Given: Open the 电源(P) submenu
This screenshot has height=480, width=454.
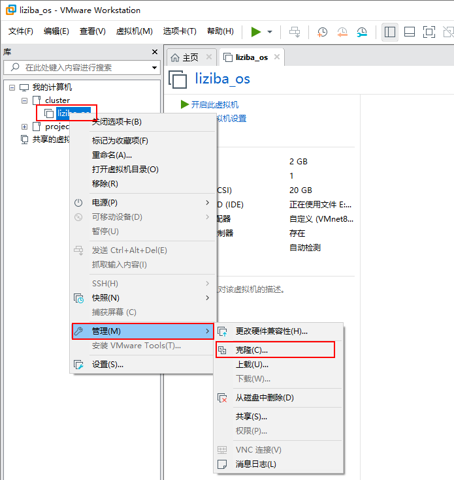Looking at the screenshot, I should click(142, 203).
